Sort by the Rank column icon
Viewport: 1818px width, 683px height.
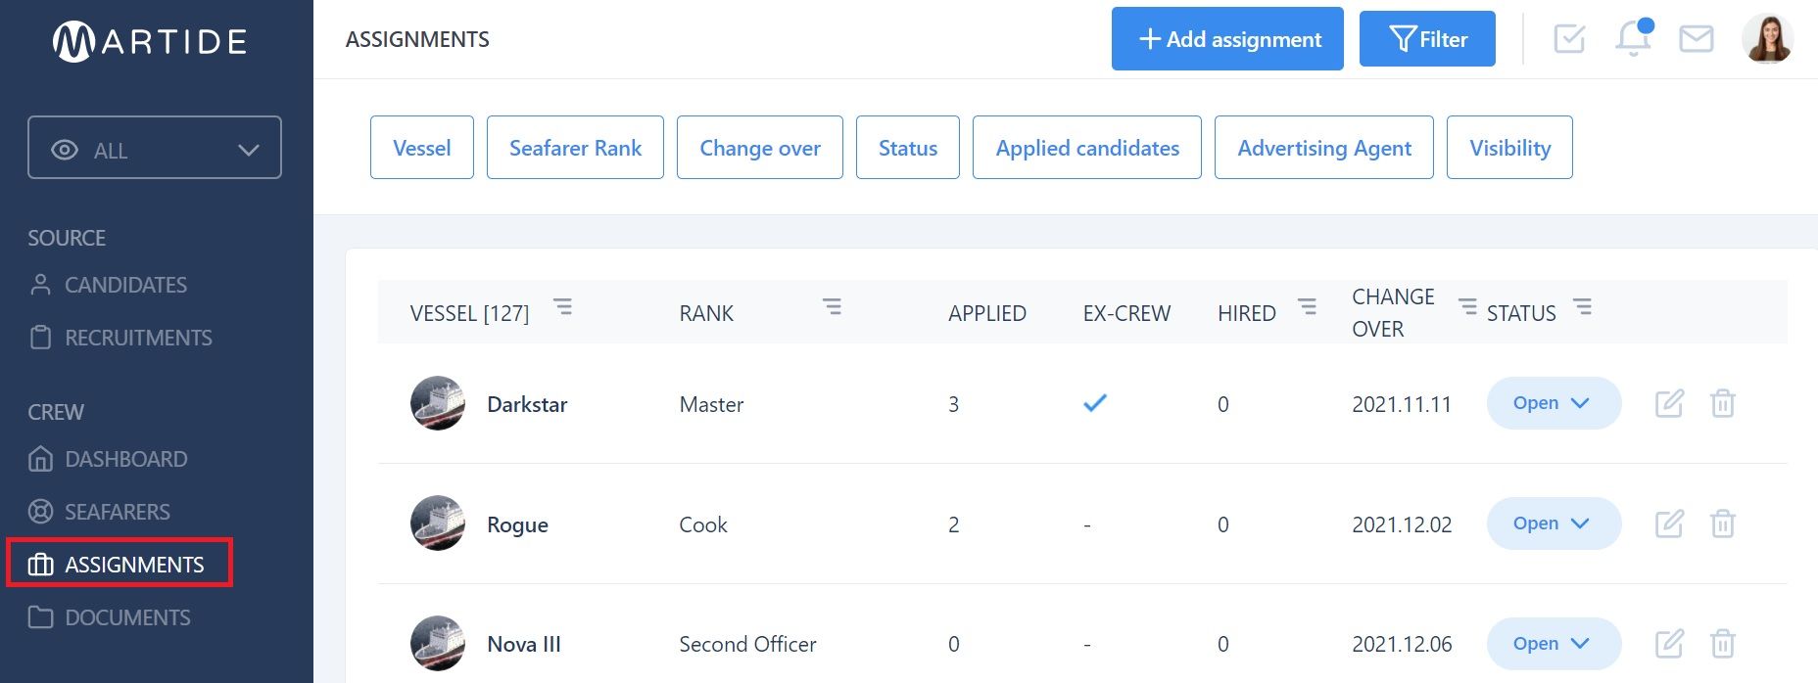(832, 306)
